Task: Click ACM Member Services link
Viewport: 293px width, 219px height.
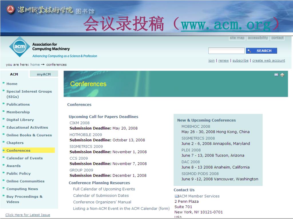Action: pyautogui.click(x=199, y=196)
